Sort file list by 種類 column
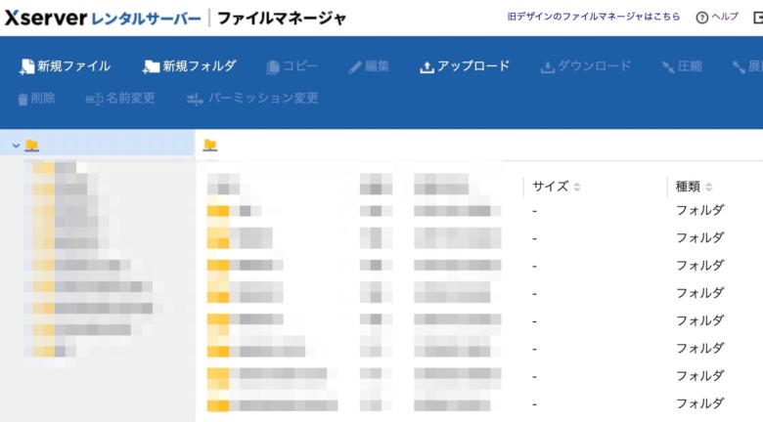 (694, 187)
